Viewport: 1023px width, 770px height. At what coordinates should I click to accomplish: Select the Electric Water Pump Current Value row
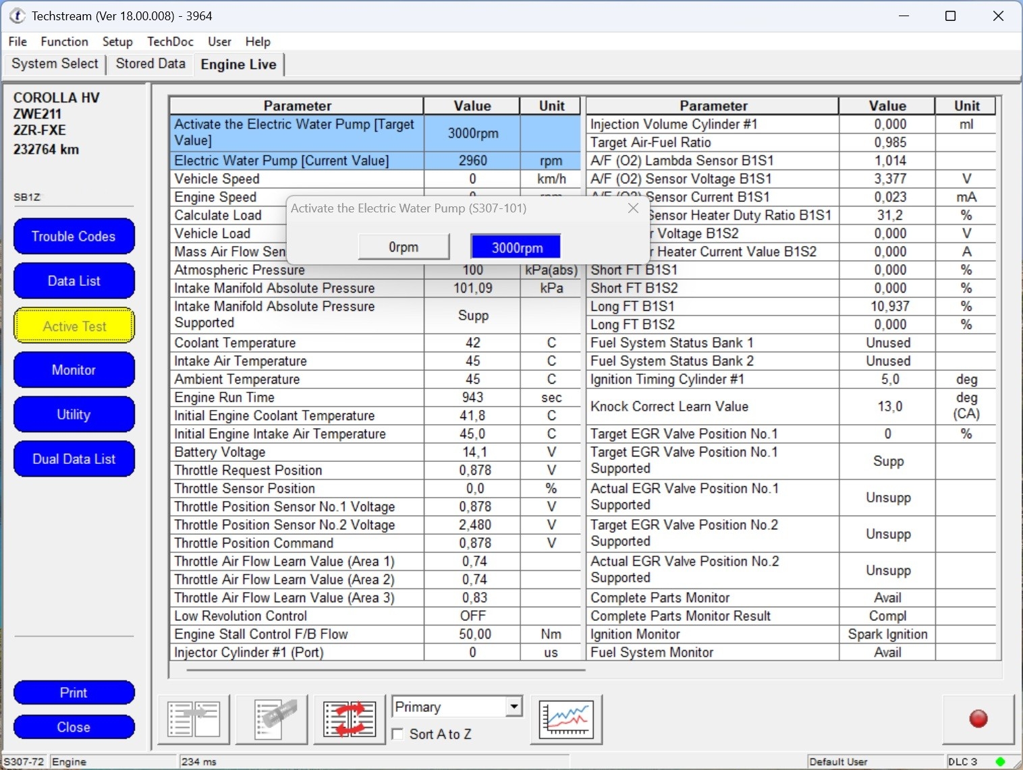pyautogui.click(x=375, y=160)
